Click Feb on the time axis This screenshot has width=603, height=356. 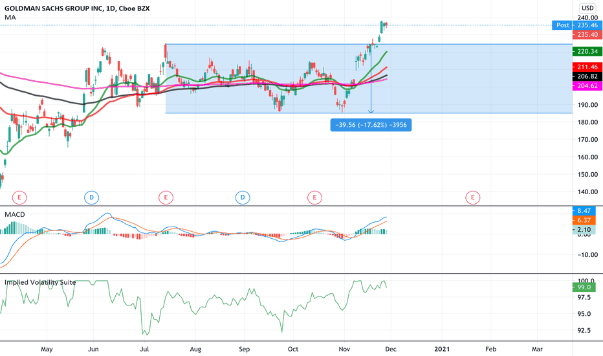490,349
